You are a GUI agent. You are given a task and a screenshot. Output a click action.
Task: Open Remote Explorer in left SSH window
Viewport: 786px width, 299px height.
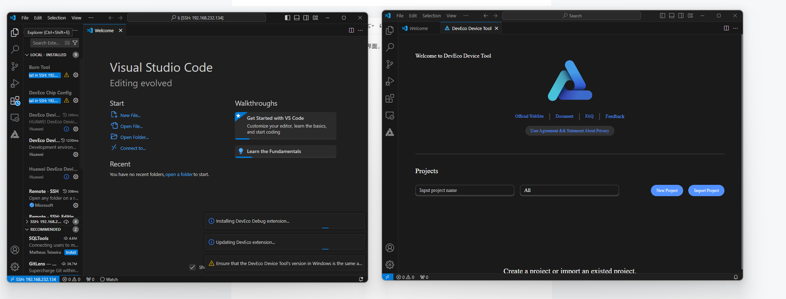pyautogui.click(x=15, y=118)
